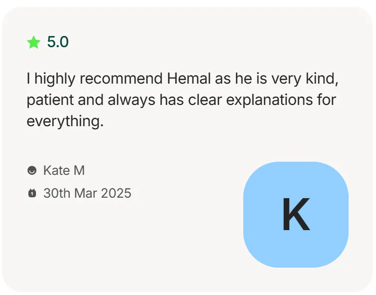Click the word patient in the review
Viewport: 376px width, 295px height.
point(50,100)
